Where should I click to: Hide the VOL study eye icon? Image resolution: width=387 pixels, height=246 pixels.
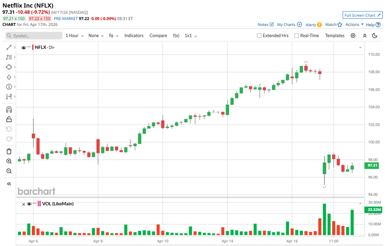click(x=29, y=204)
